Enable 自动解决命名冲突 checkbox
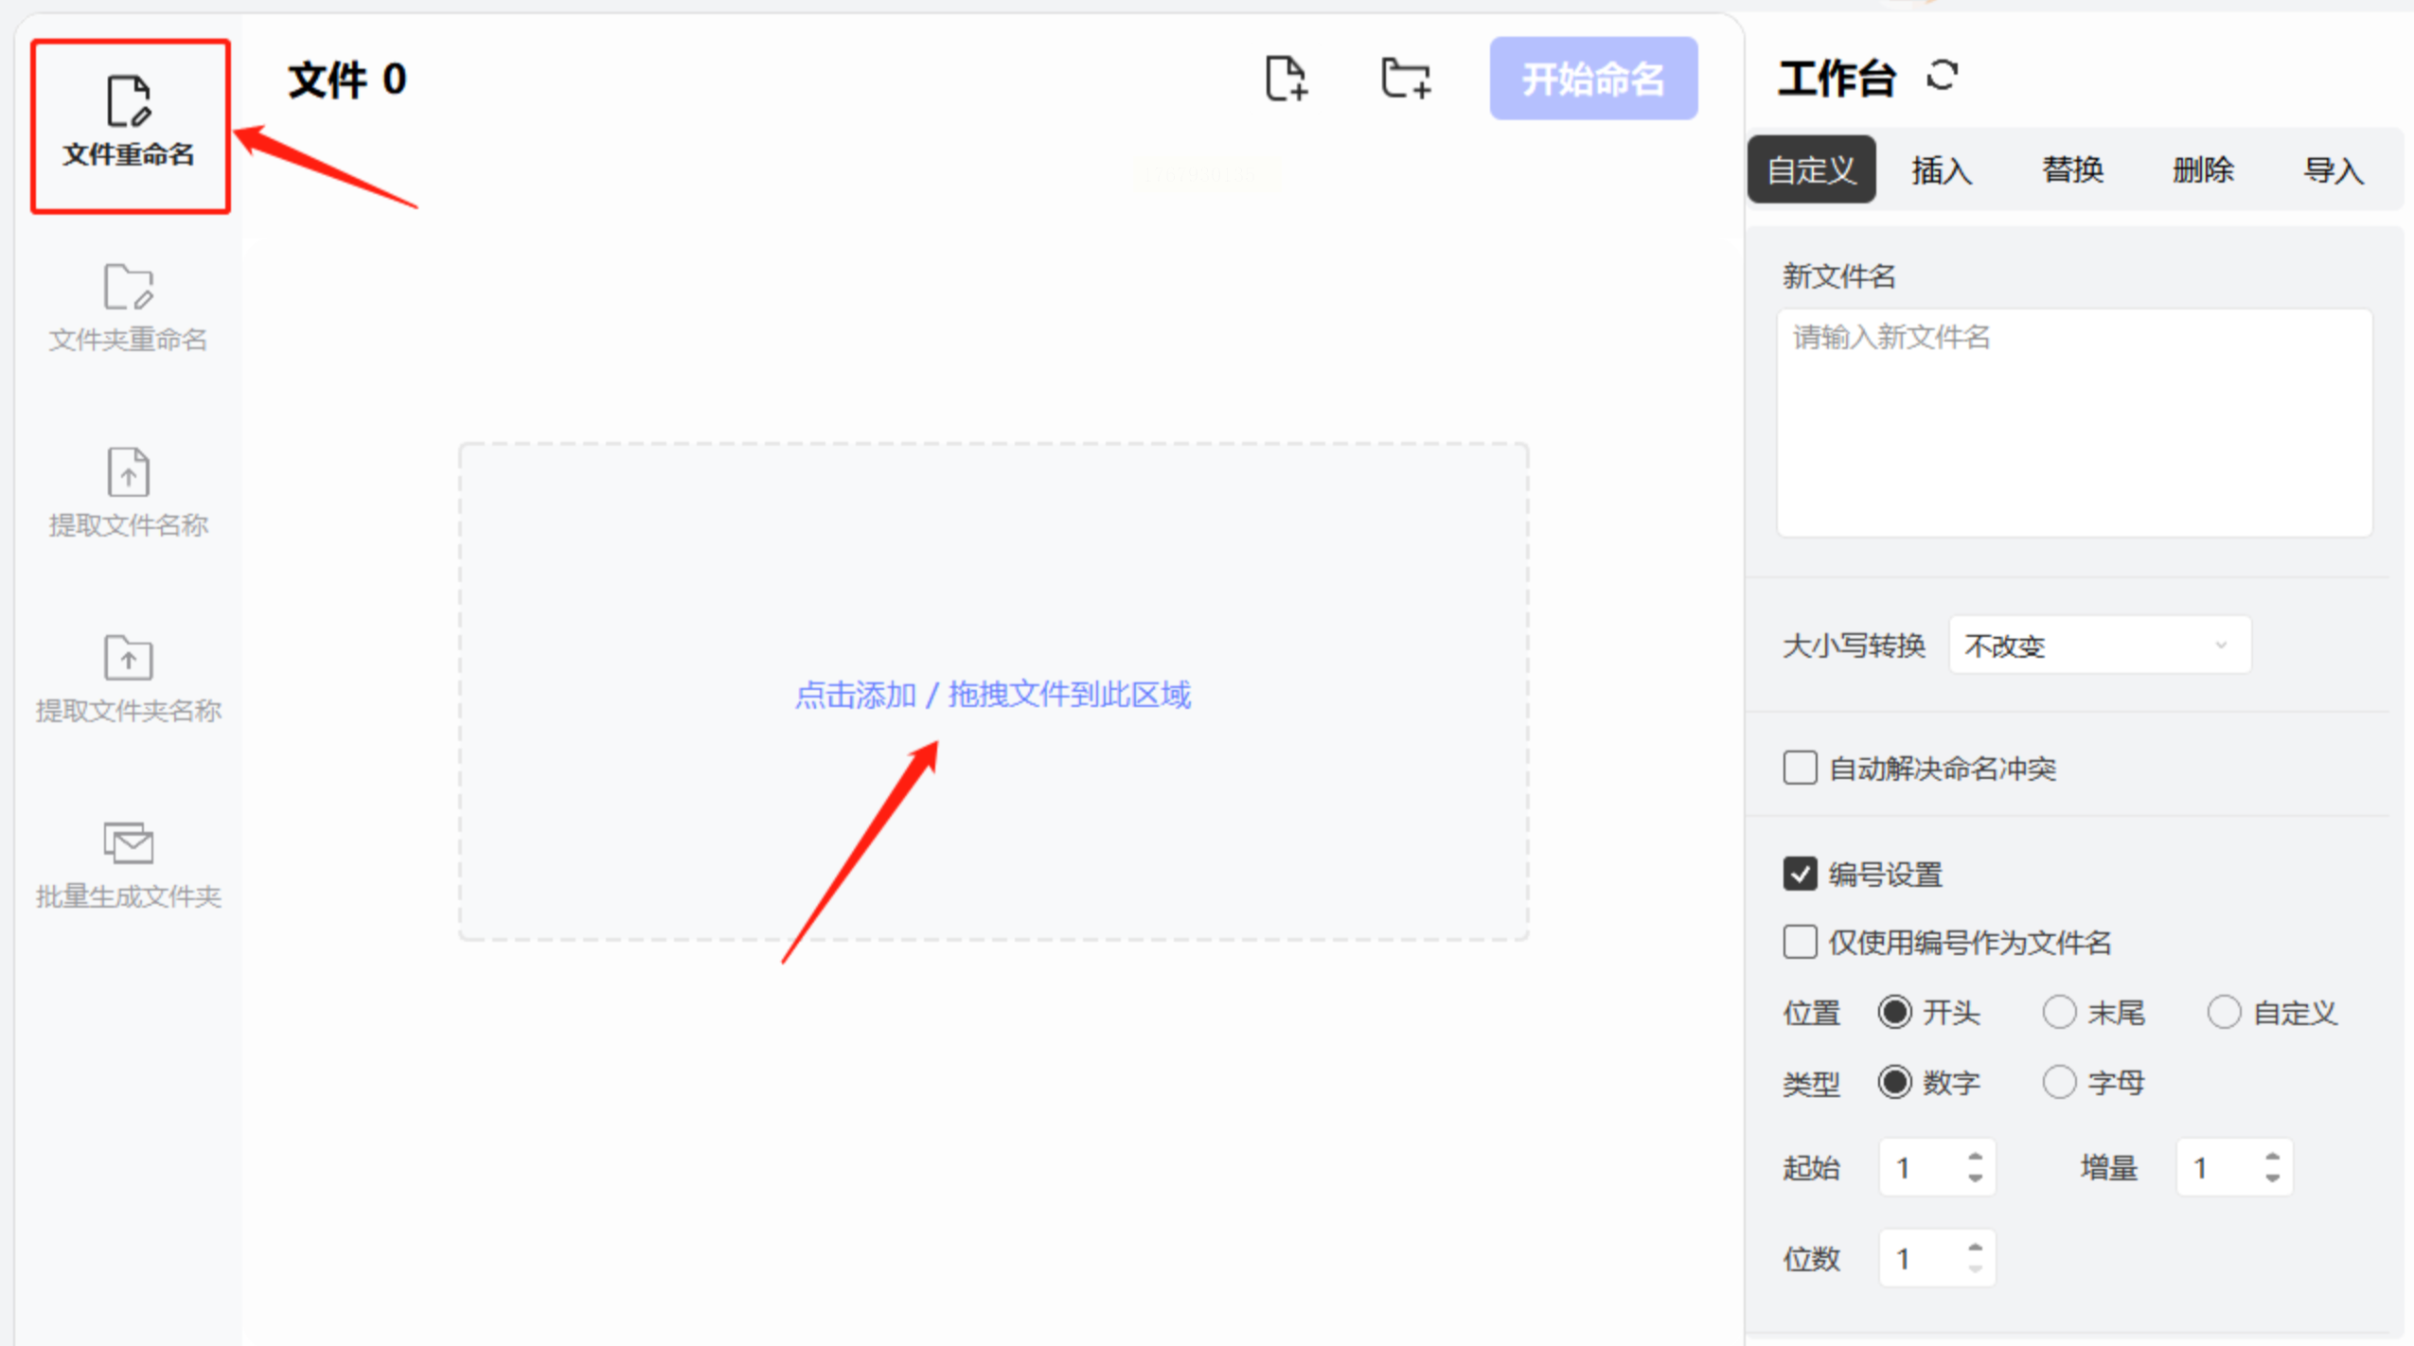Viewport: 2414px width, 1346px height. (x=1800, y=768)
